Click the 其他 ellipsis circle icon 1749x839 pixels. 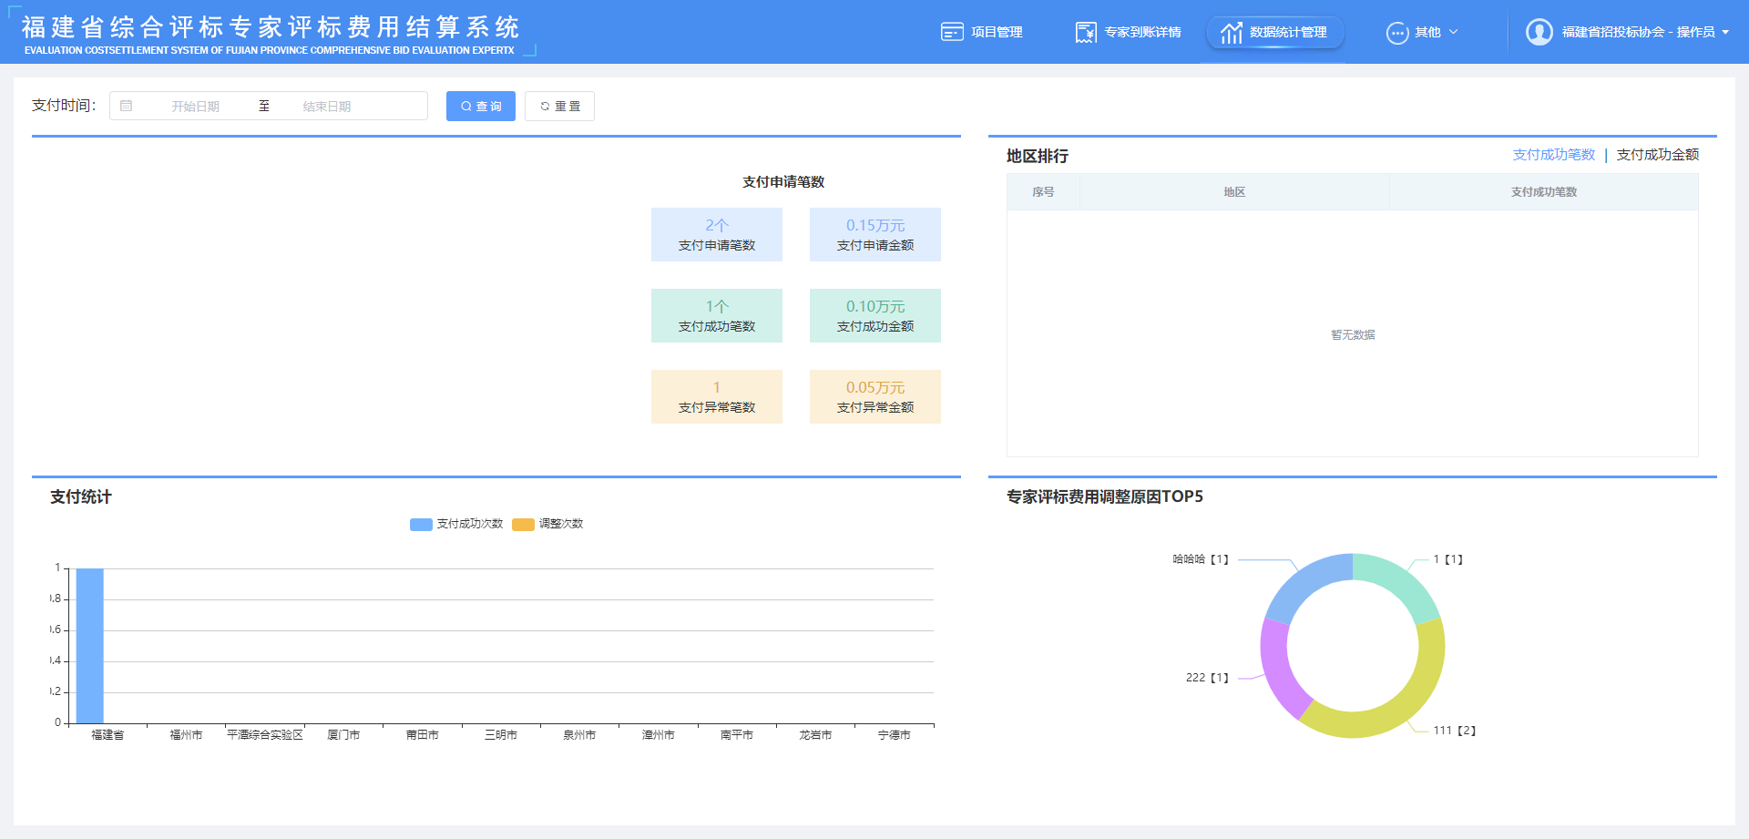(x=1396, y=33)
